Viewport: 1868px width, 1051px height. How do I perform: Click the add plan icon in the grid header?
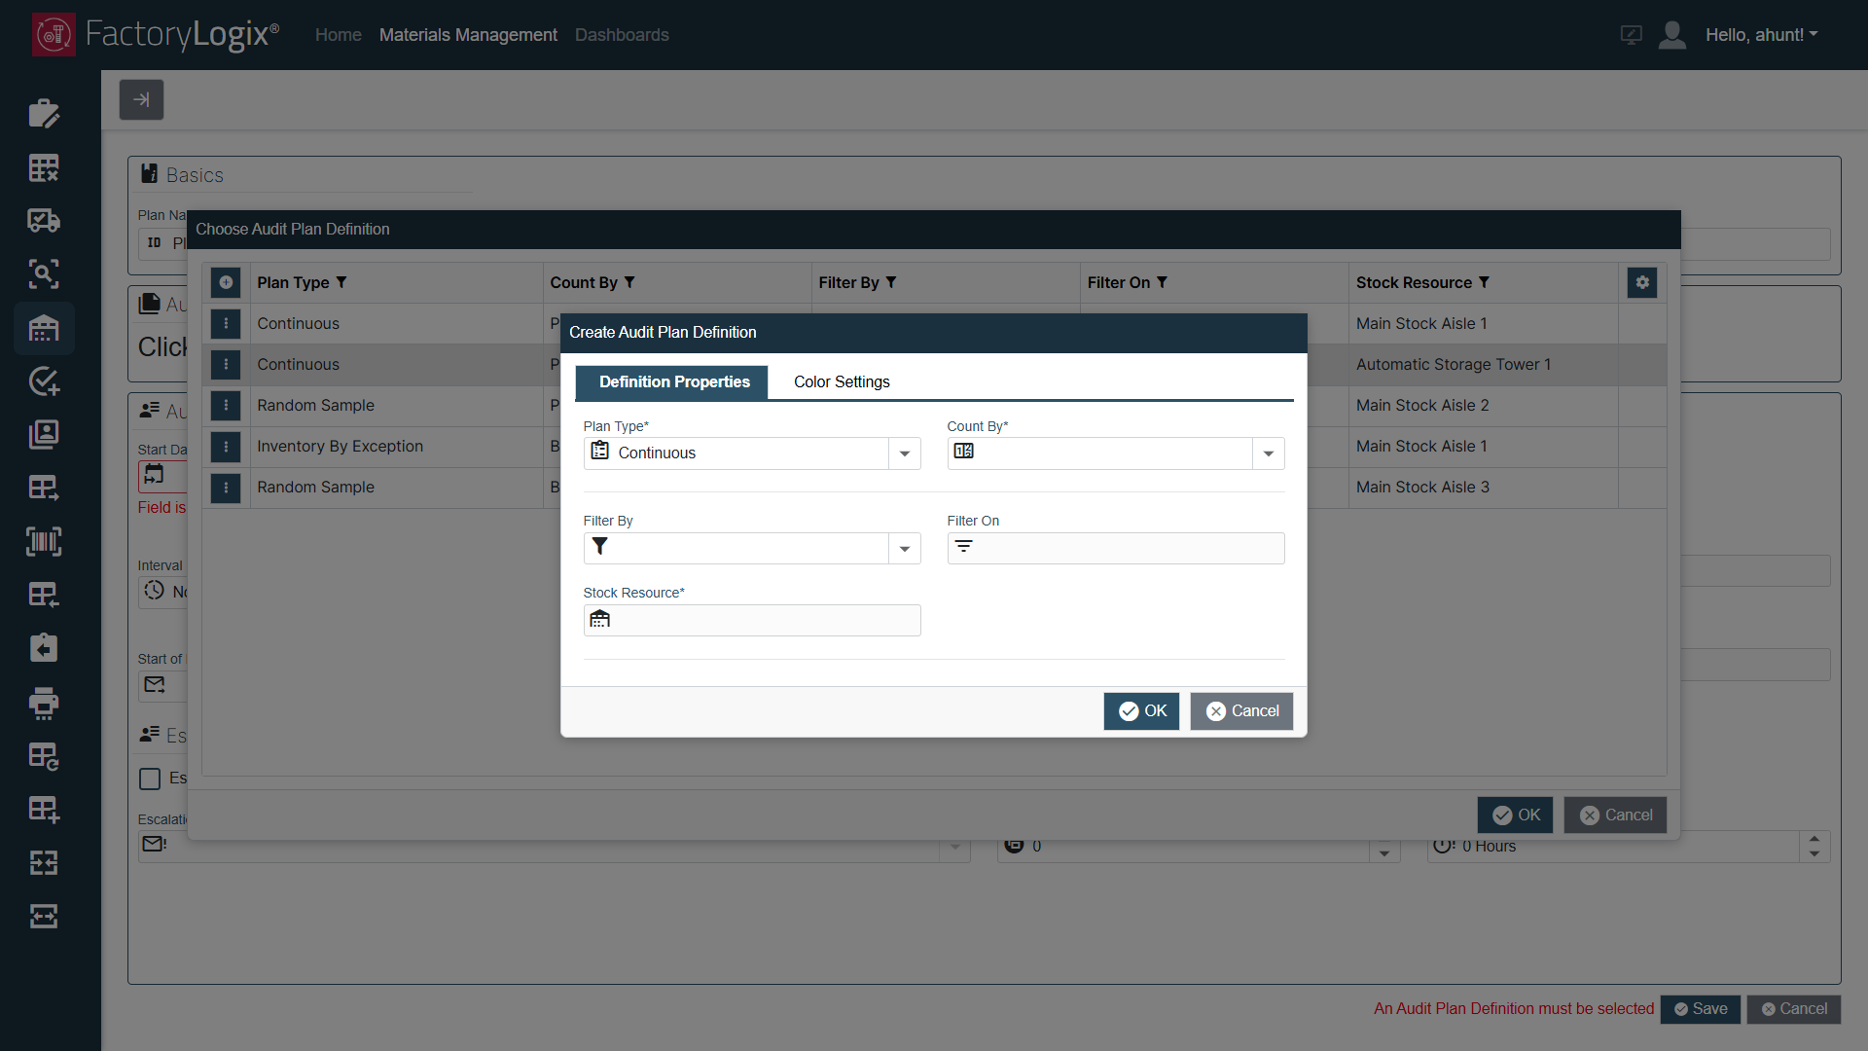pos(226,282)
